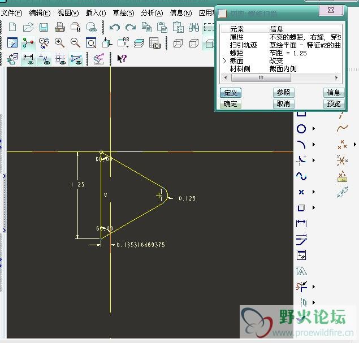Click the scrollbar right arrow in dialog
This screenshot has height=343, width=359.
(336, 77)
